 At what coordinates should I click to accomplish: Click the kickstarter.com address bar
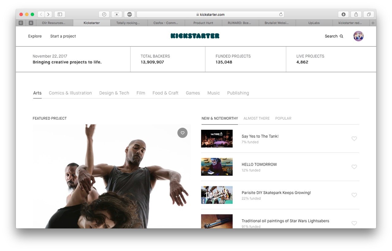pos(210,14)
